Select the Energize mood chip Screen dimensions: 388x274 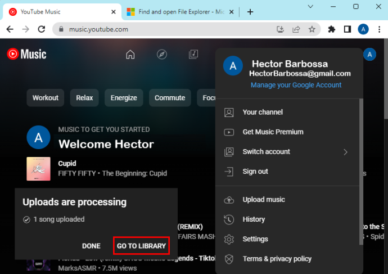[124, 98]
